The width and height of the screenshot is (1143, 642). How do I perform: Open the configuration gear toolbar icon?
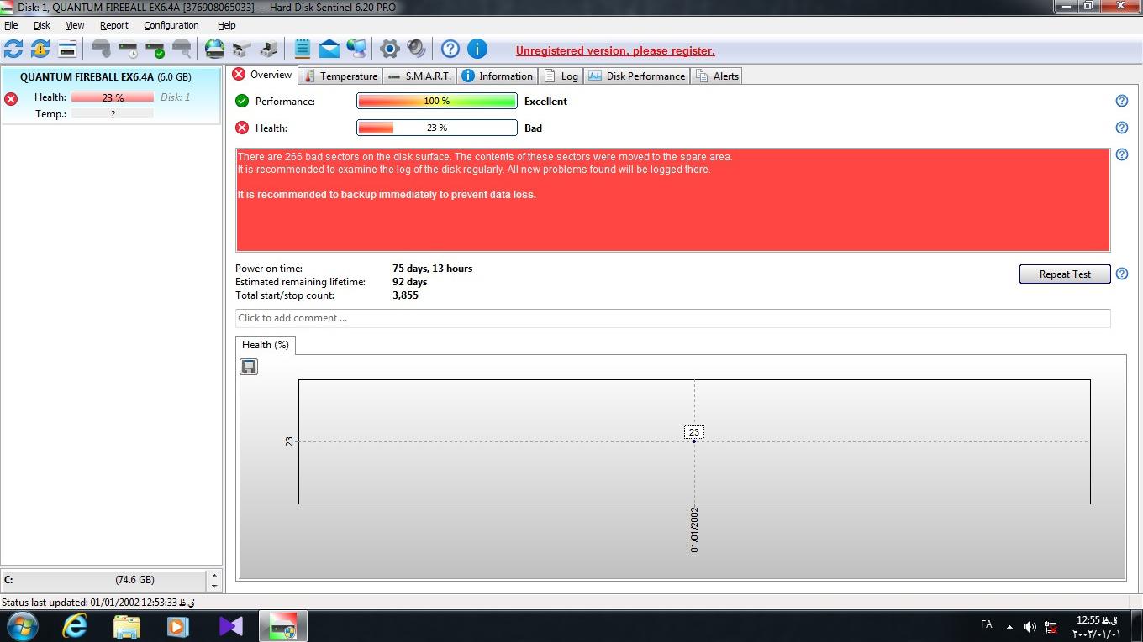389,49
